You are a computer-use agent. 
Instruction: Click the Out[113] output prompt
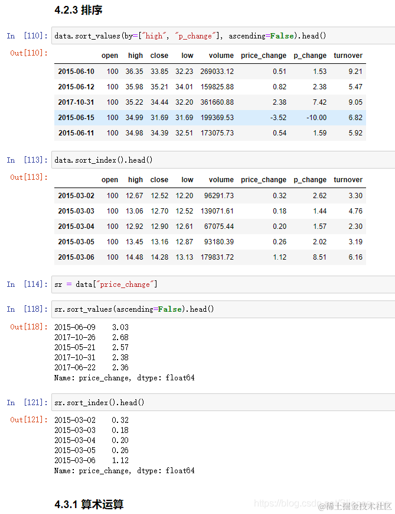tap(29, 177)
